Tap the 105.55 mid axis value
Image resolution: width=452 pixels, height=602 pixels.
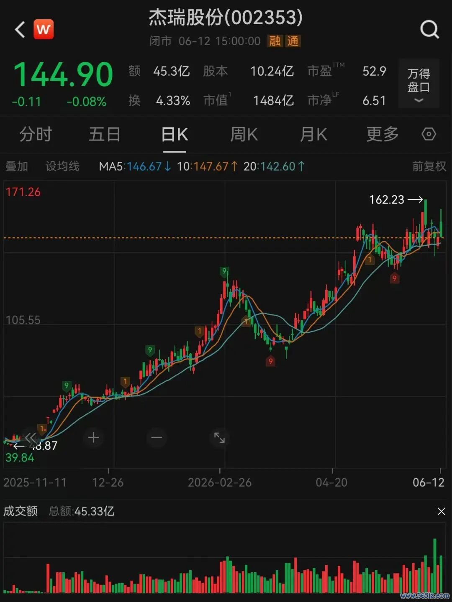tap(23, 320)
